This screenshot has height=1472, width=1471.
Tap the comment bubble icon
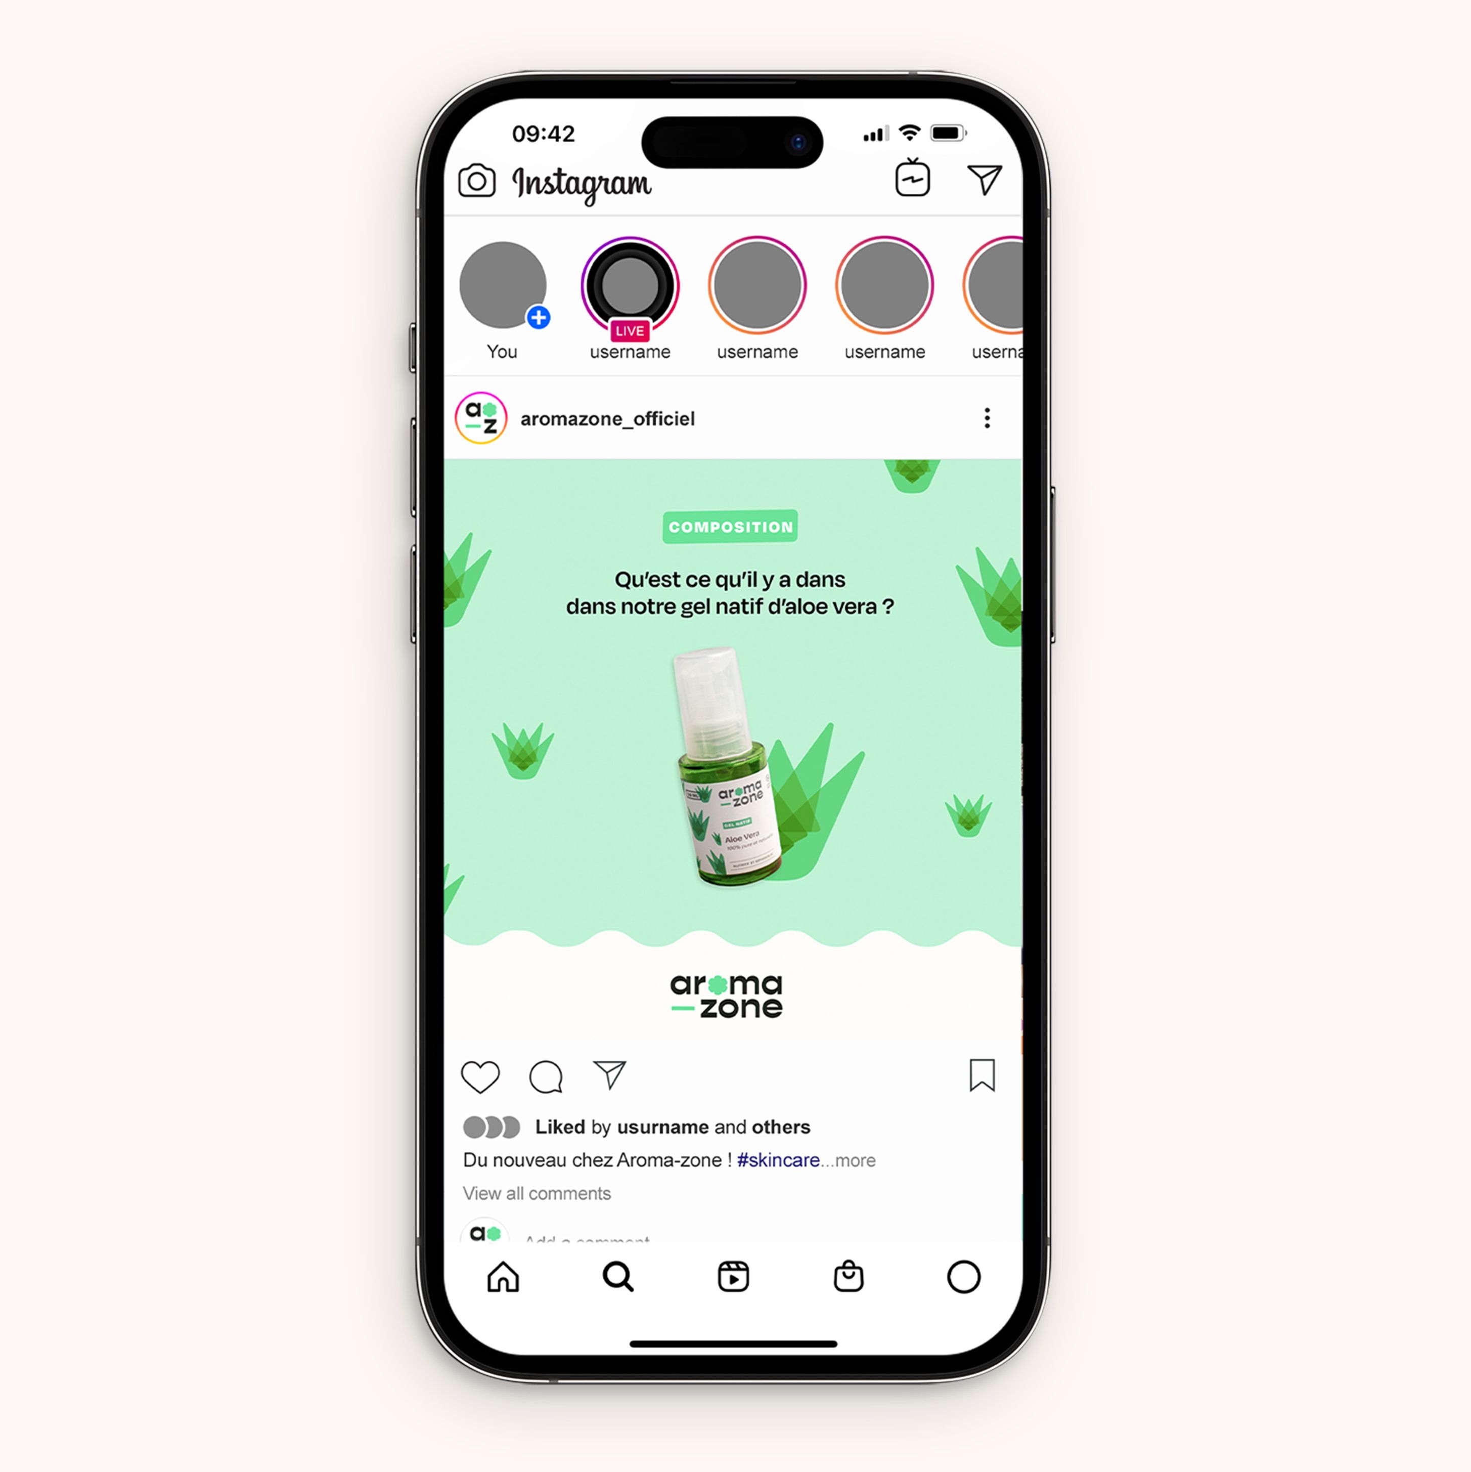point(546,1078)
